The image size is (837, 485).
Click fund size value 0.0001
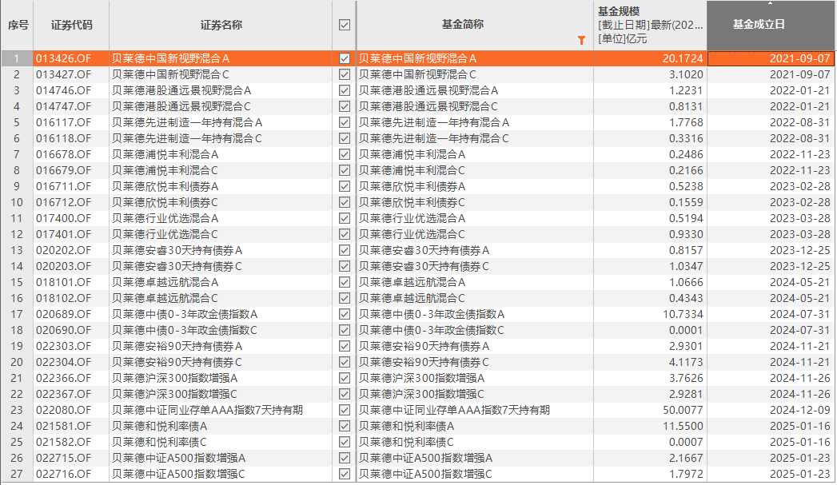[x=686, y=330]
